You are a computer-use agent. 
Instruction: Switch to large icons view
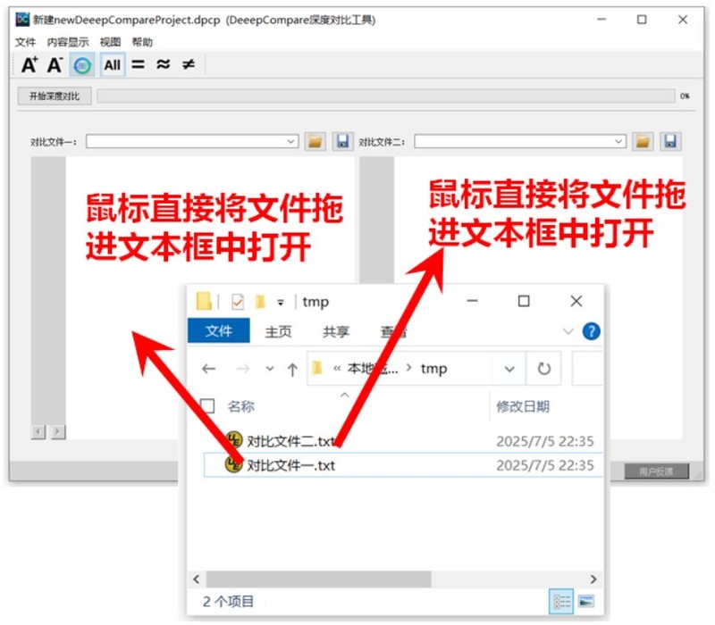[x=586, y=601]
